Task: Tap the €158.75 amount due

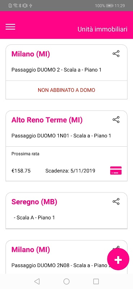Action: (21, 171)
